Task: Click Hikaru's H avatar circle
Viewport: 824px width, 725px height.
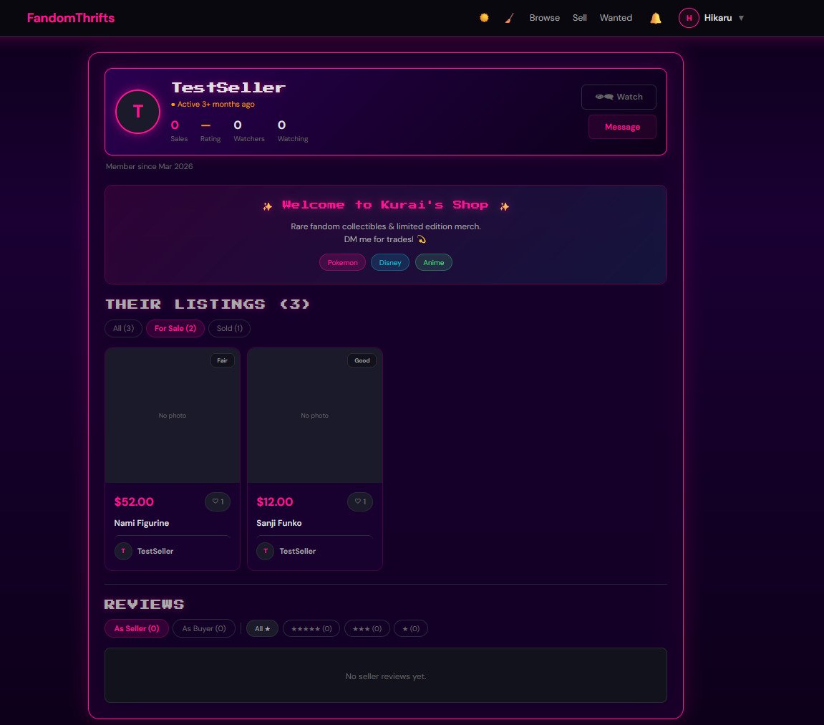Action: click(689, 18)
